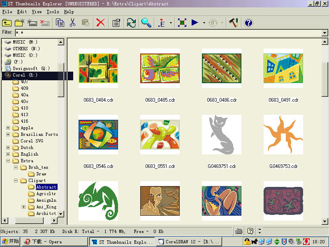Click into the Filter input field

tap(169, 33)
